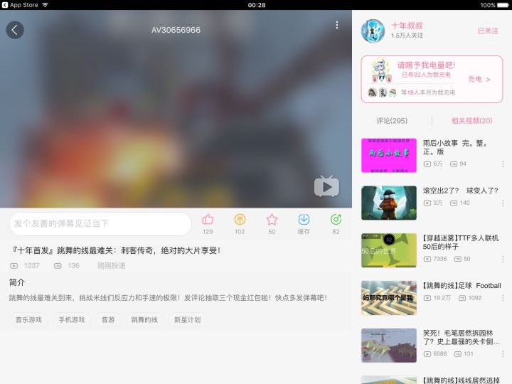Open the title 雨后小故事 完。整。正。版

(455, 147)
